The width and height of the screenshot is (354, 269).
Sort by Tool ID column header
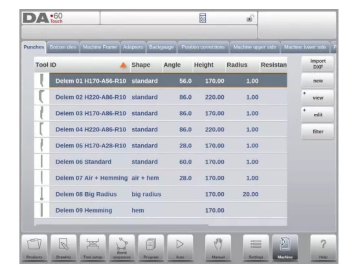coord(82,65)
